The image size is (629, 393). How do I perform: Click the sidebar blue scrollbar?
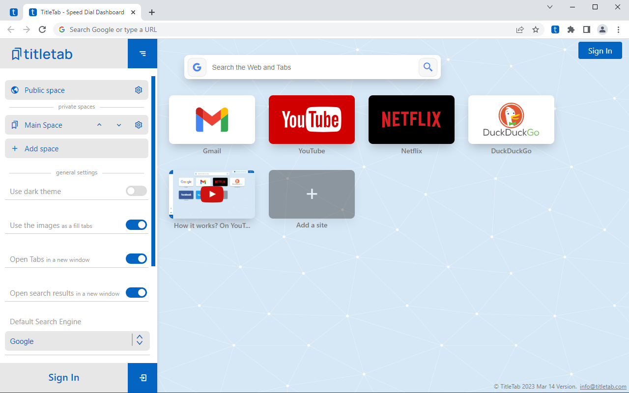pos(153,171)
